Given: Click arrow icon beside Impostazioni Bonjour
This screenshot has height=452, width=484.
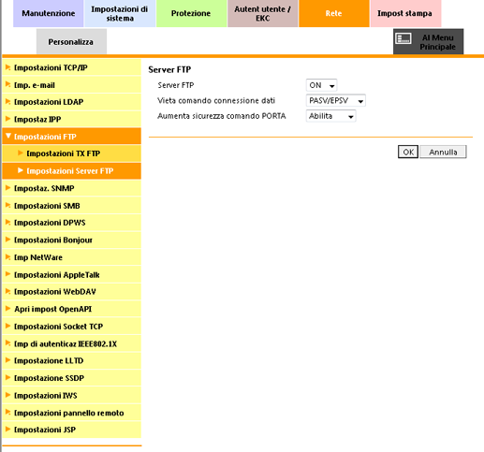Looking at the screenshot, I should tap(8, 240).
